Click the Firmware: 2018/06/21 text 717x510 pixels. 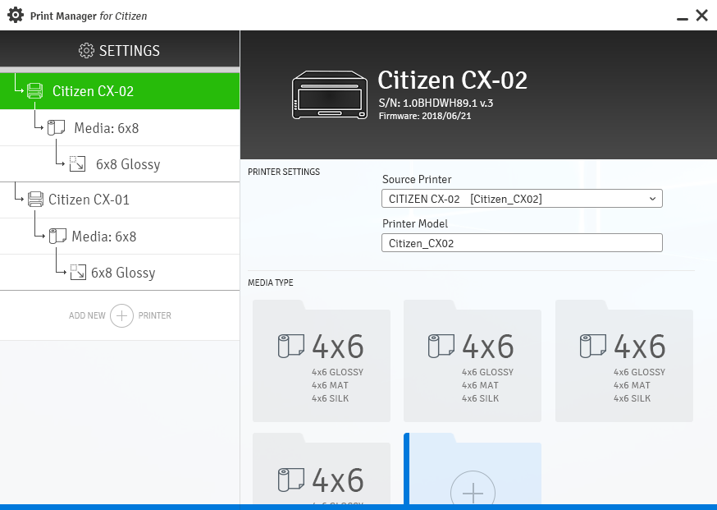425,116
